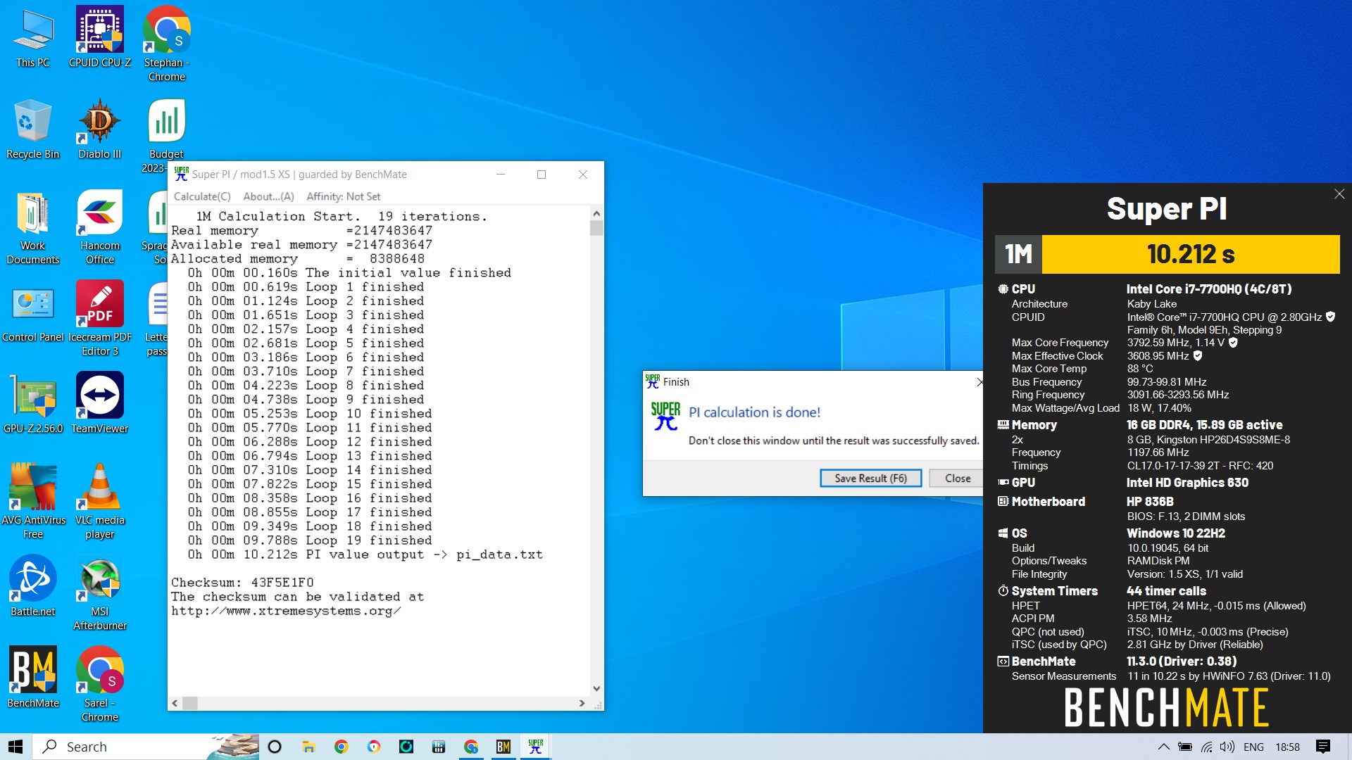The height and width of the screenshot is (760, 1352).
Task: Open the Icecream PDF Editor 3 shortcut
Action: [x=100, y=319]
